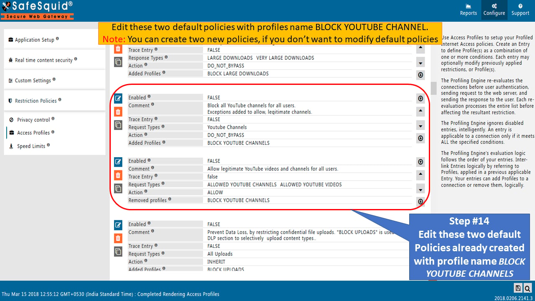This screenshot has height=301, width=535.
Task: Click the 'ALLOW' action value
Action: coord(215,192)
